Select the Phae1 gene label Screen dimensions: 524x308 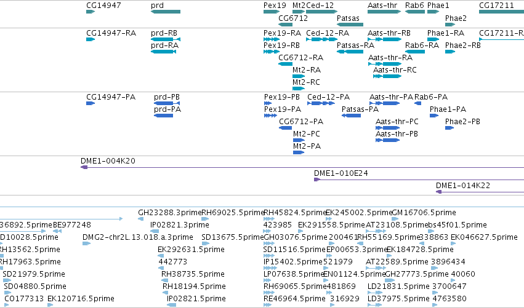tap(438, 6)
